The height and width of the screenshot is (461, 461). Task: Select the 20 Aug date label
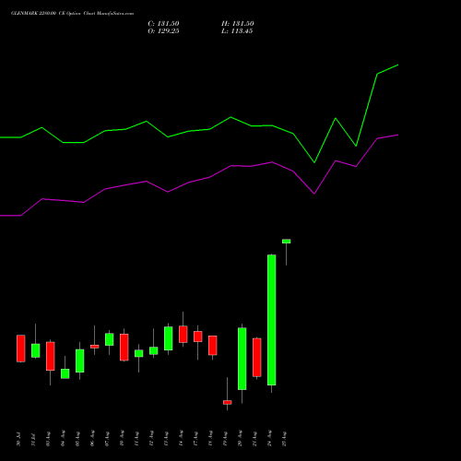(240, 439)
